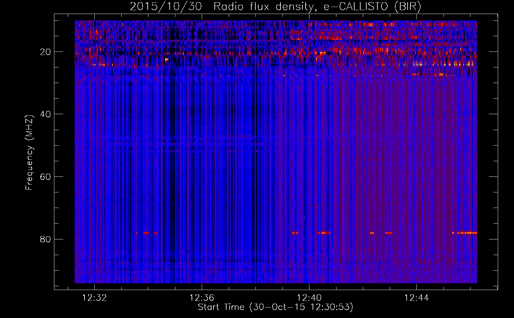Click the timestamp "30-Oct-15 12:30:53" below the axis
Screen dimensions: 514x318
[301, 307]
